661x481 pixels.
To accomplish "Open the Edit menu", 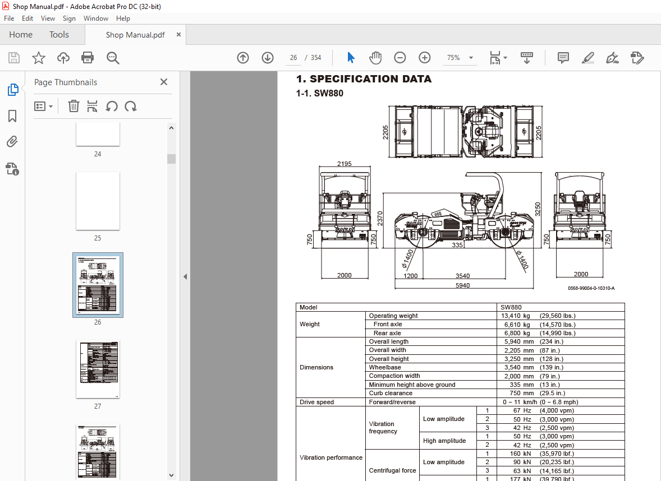I will coord(27,18).
